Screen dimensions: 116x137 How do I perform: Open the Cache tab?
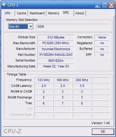(21, 13)
